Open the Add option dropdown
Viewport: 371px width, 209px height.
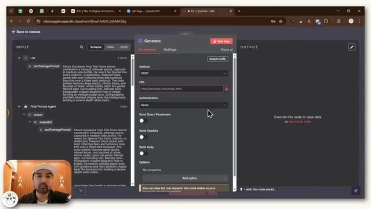coord(185,178)
